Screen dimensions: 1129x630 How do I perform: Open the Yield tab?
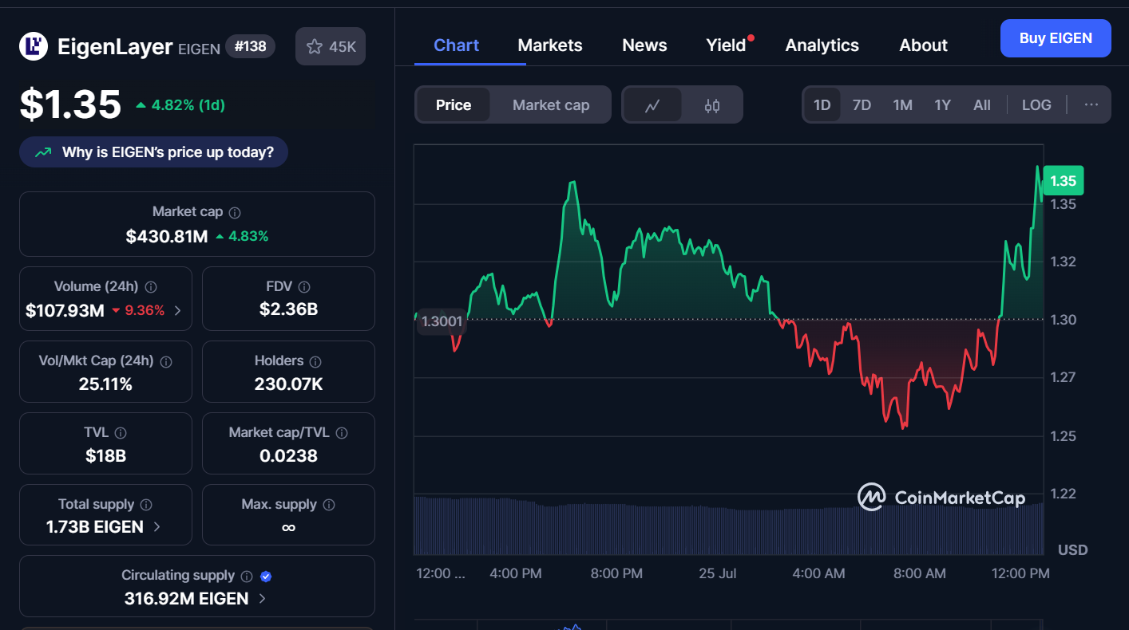pos(726,45)
